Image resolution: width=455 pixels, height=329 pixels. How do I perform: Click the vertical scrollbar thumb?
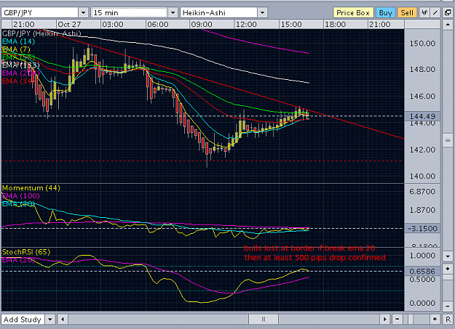coord(448,140)
